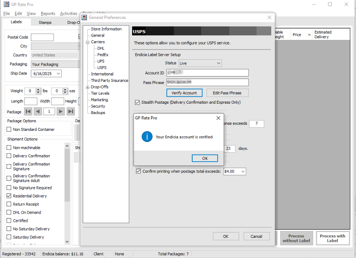
Task: Increase the weight lbs spinner
Action: [x=38, y=89]
